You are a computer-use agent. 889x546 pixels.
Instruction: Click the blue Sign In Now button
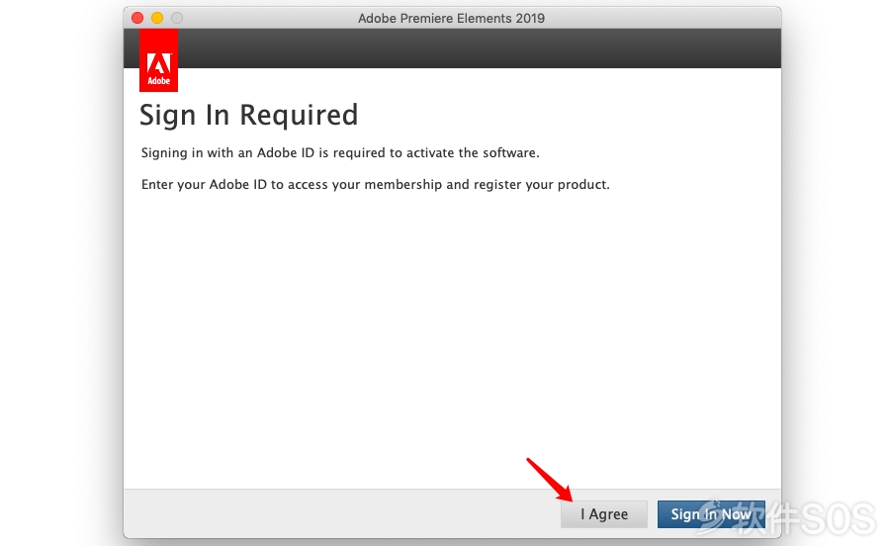tap(711, 514)
